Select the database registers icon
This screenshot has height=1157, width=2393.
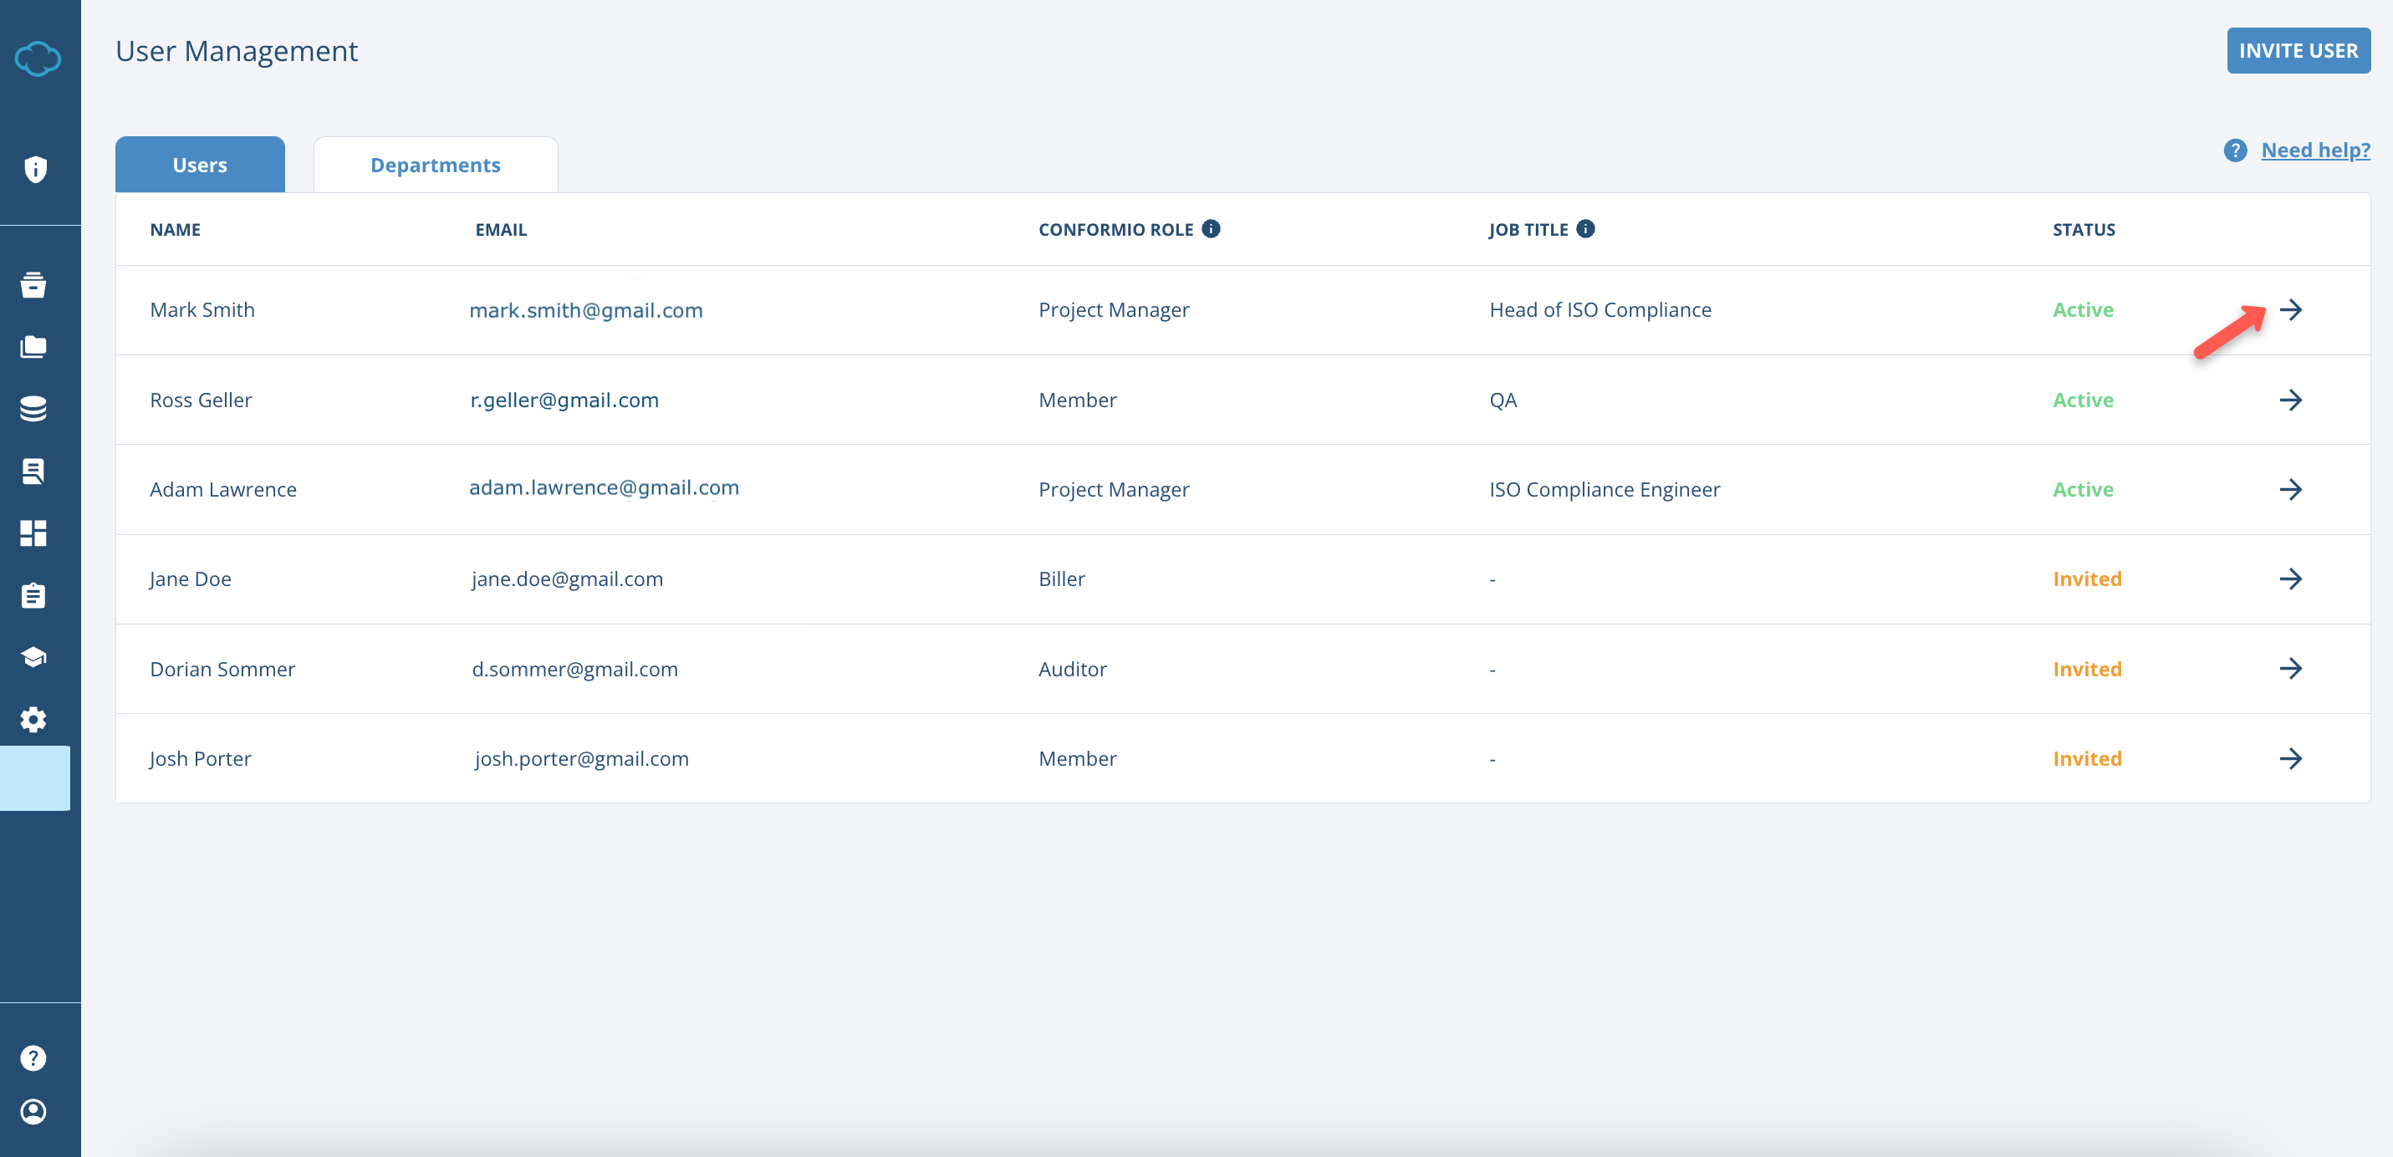point(34,409)
